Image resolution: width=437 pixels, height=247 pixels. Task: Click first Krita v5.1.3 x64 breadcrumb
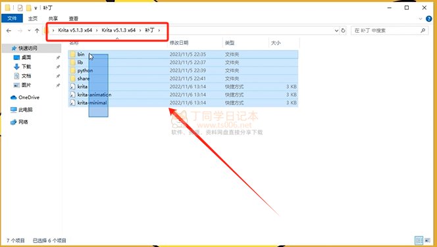75,30
